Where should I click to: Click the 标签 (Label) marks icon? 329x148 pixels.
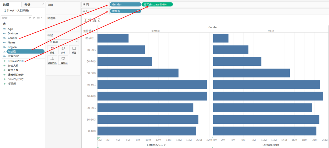[x=74, y=50]
